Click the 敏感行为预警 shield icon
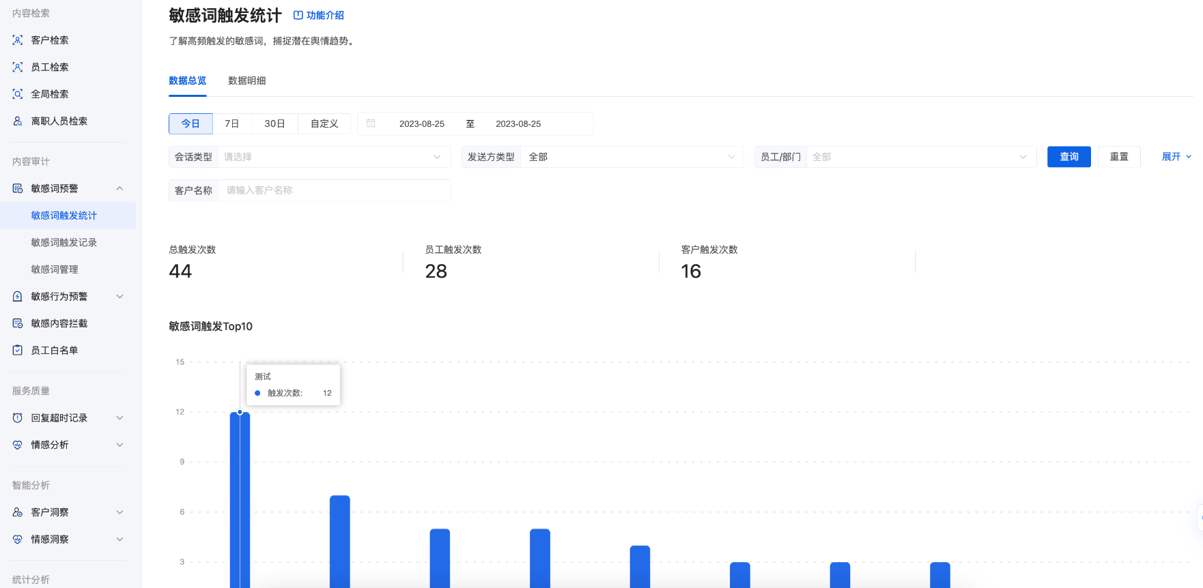 click(18, 296)
